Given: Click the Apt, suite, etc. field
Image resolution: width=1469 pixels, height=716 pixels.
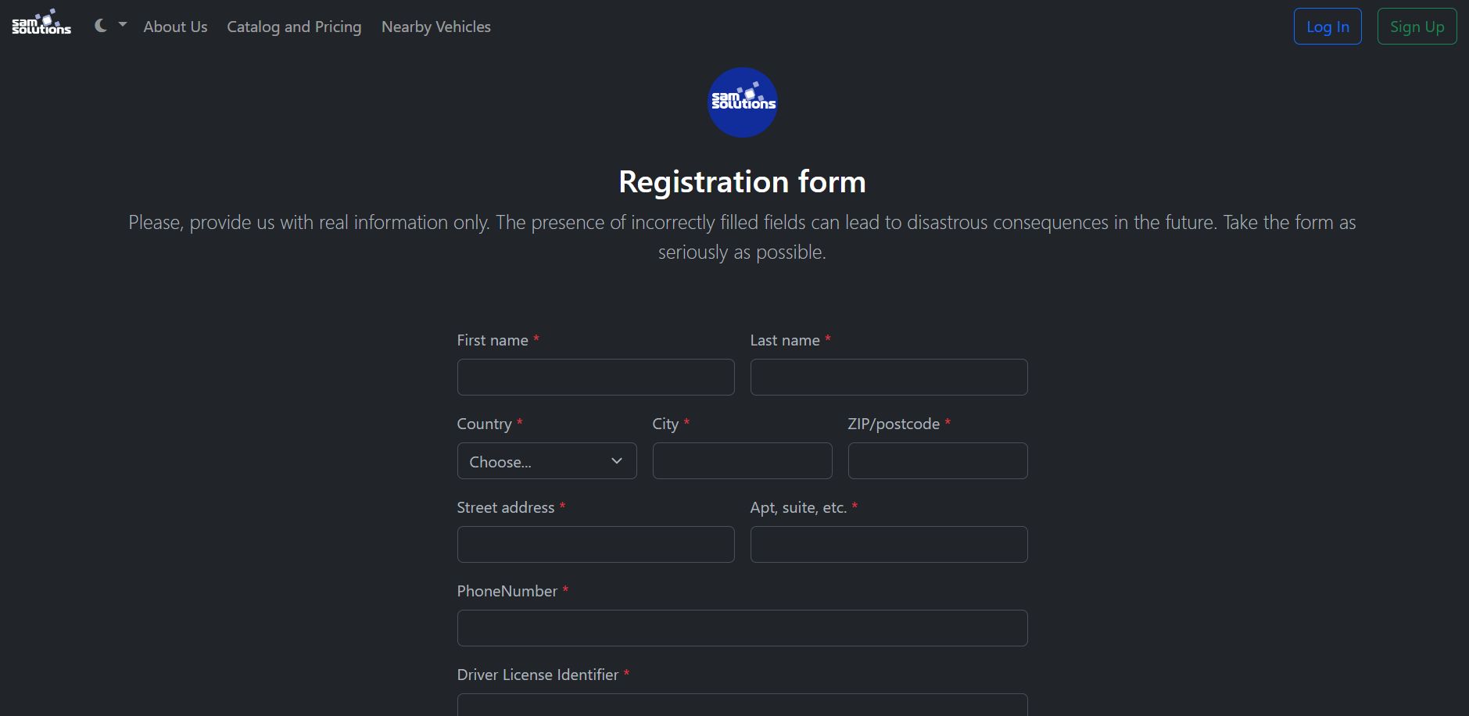Looking at the screenshot, I should tap(888, 545).
